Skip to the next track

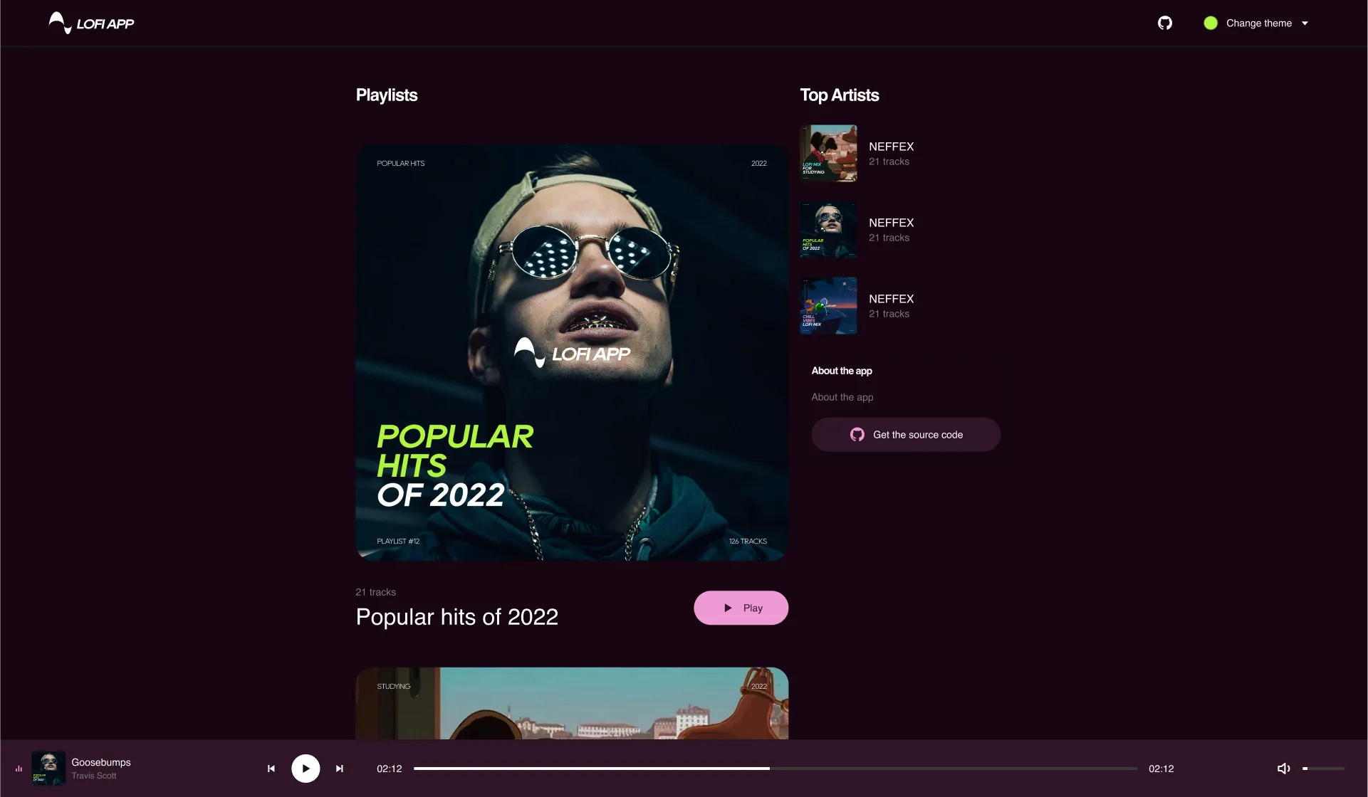(x=340, y=769)
